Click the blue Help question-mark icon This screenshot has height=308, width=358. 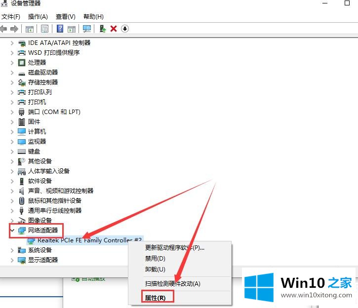[x=60, y=29]
